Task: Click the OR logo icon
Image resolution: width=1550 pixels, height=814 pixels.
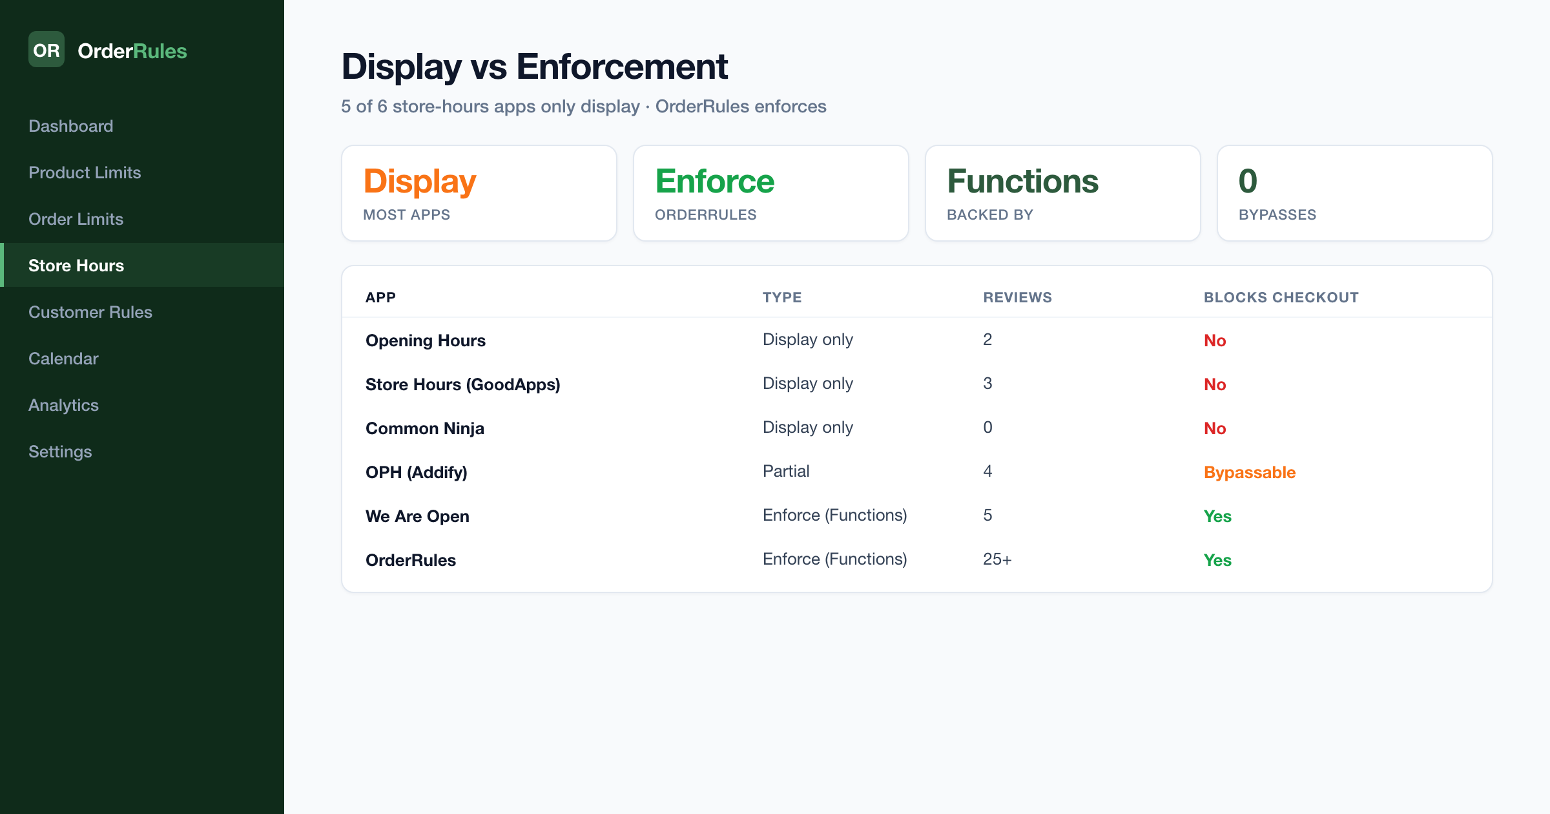Action: 46,50
